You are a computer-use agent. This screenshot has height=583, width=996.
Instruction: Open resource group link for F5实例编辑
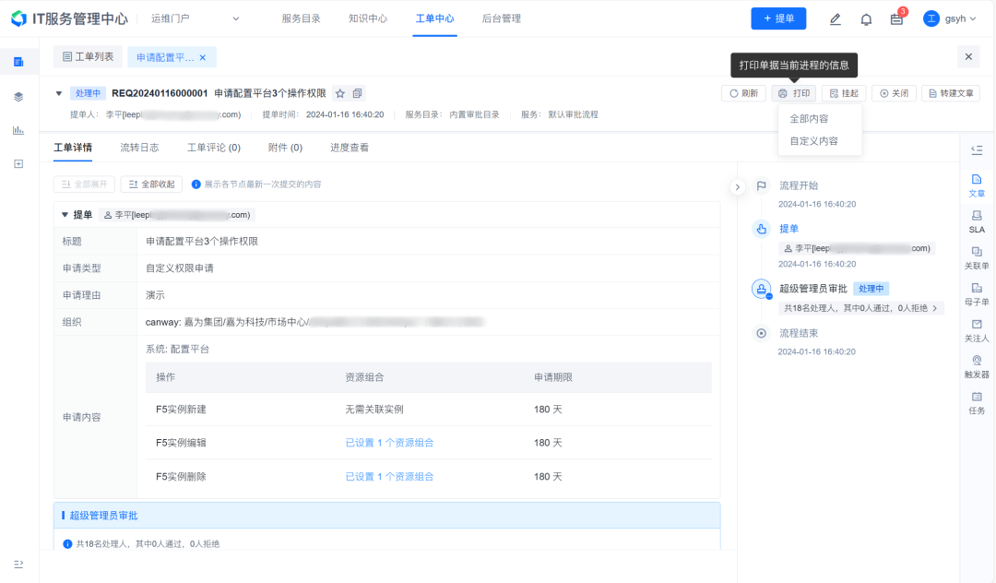coord(389,443)
